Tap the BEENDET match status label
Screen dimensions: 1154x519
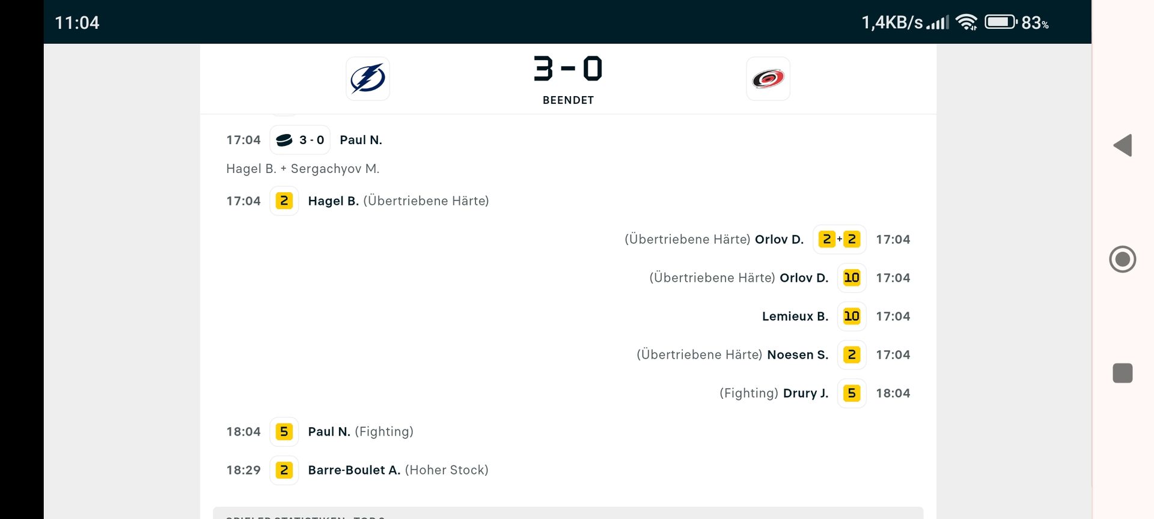568,100
